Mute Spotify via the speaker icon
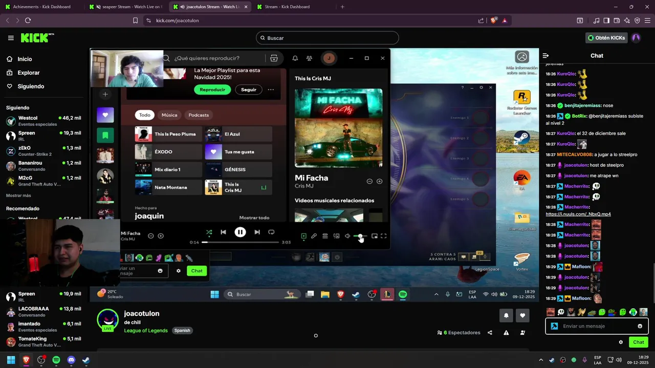 [347, 236]
